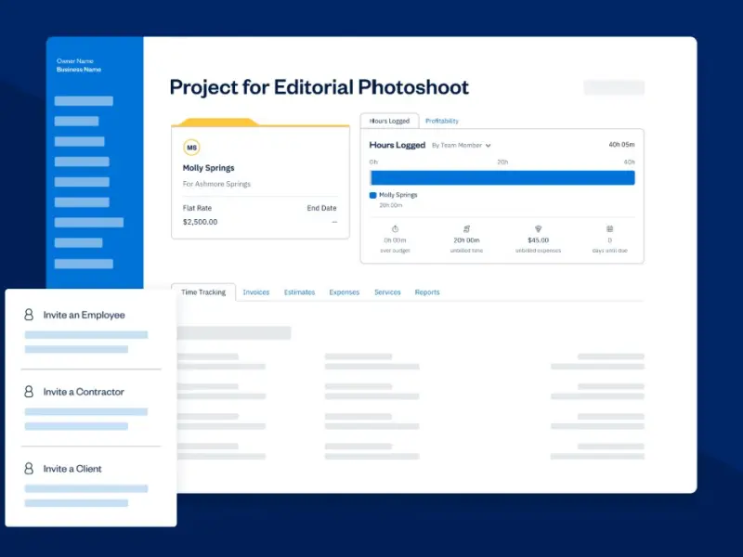Click the blue Molly Springs legend swatch
The image size is (743, 557).
coord(373,195)
